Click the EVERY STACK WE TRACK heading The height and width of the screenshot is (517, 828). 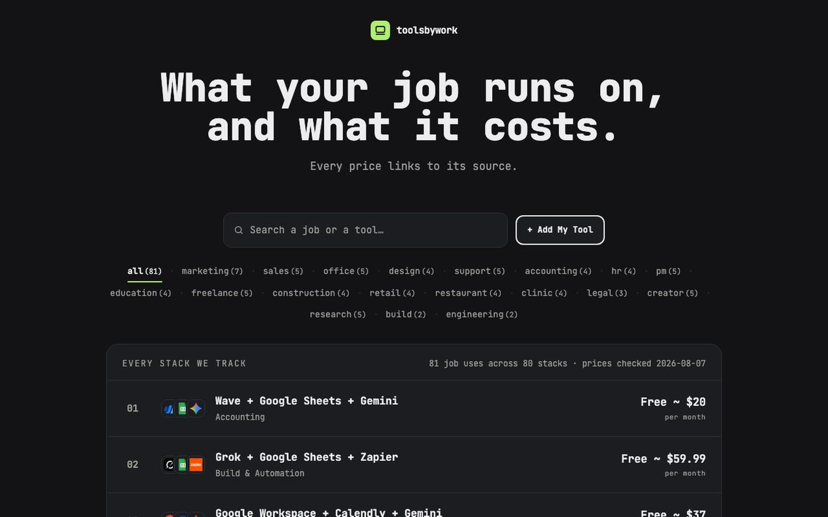click(184, 363)
